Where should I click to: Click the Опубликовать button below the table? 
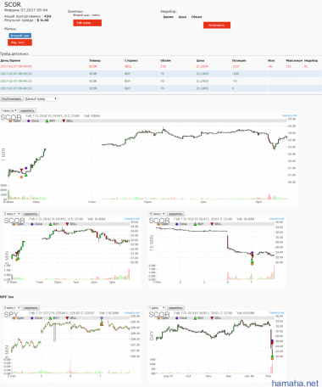pyautogui.click(x=12, y=99)
